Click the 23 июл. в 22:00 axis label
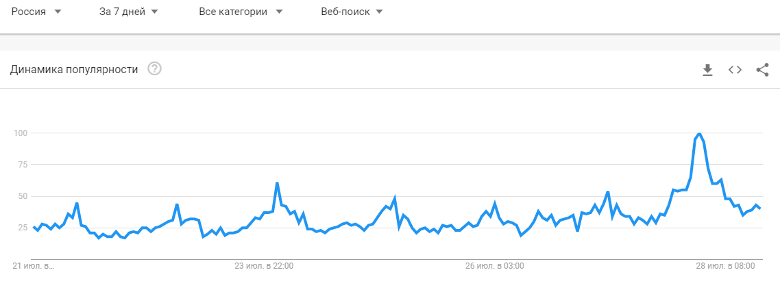 point(264,266)
